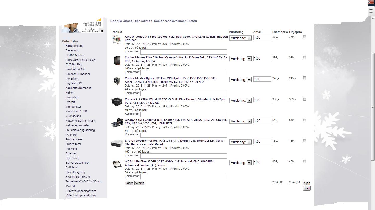The height and width of the screenshot is (210, 375).
Task: Open WD Mobile Blue 320GB product title link
Action: click(x=170, y=163)
